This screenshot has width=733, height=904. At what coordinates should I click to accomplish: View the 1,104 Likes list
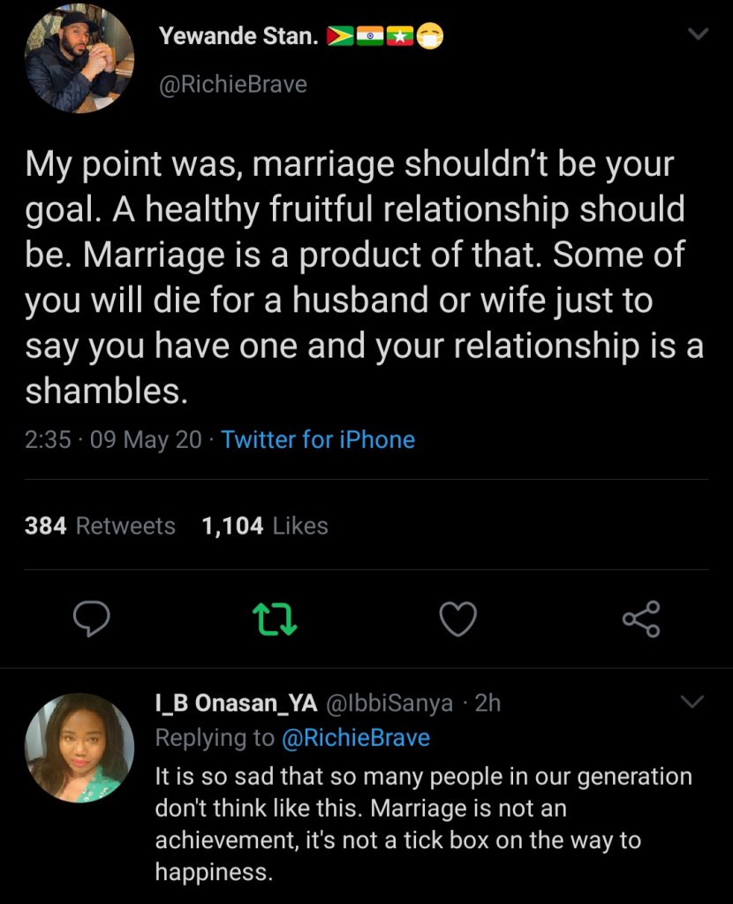[x=265, y=526]
